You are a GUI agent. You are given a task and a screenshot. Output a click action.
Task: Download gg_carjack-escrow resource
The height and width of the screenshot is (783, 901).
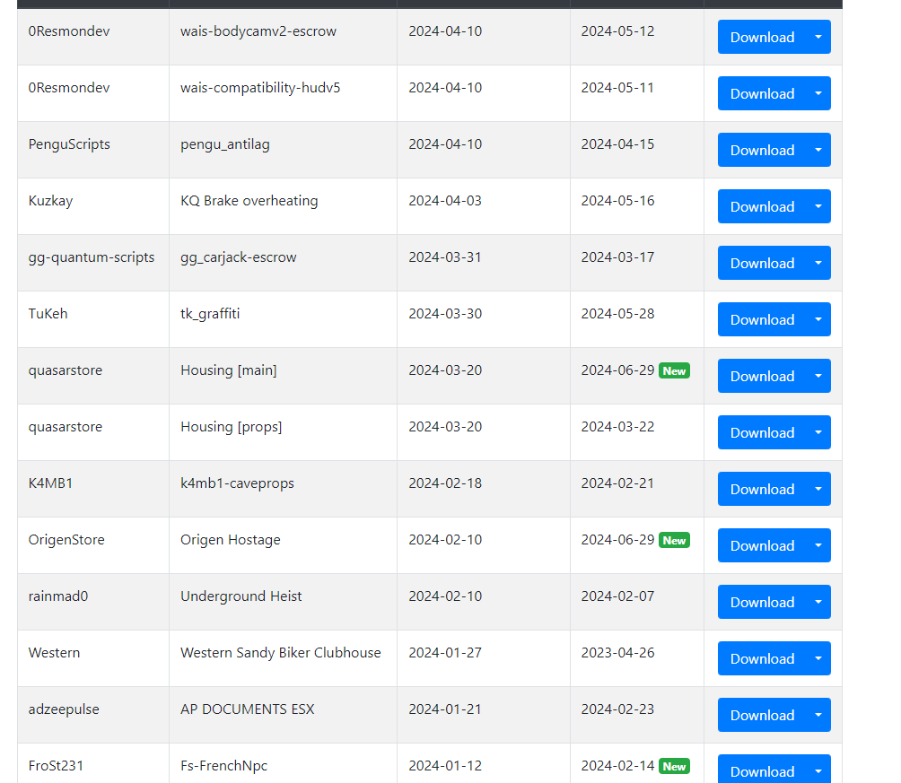pyautogui.click(x=762, y=263)
